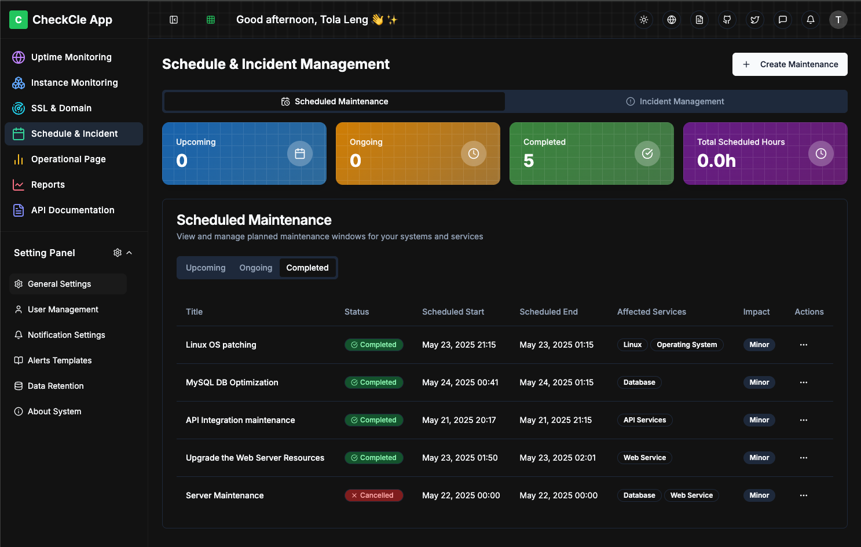Click the green grid icon near the greeting
861x547 pixels.
coord(210,19)
